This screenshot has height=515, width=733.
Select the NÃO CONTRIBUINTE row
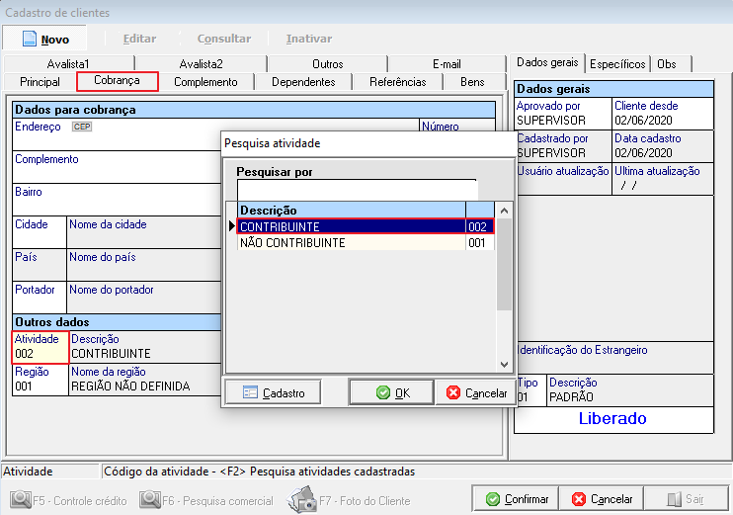[x=351, y=243]
